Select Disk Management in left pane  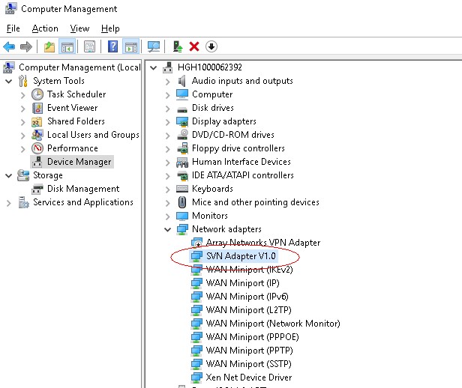coord(82,189)
